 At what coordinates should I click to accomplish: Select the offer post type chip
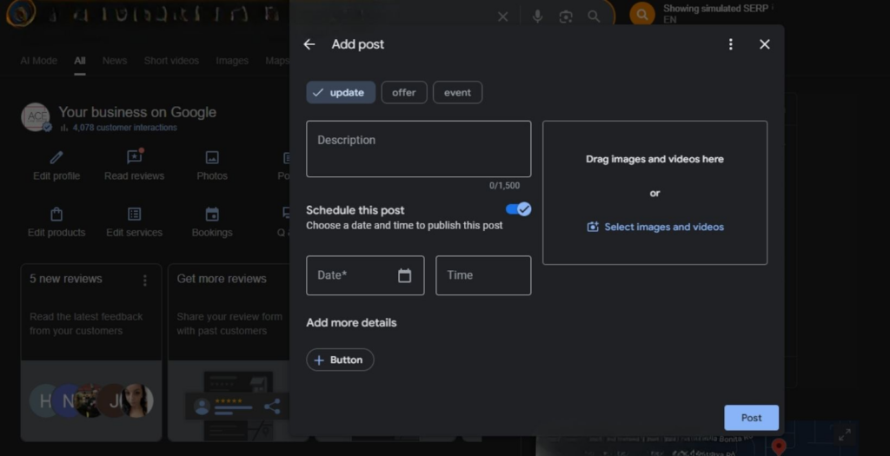[x=404, y=93]
